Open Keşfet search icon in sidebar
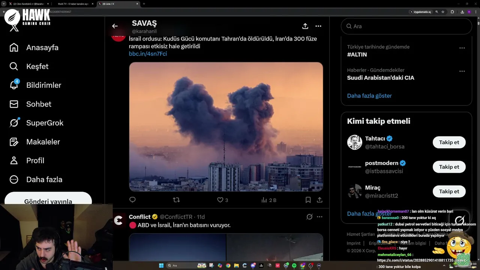The width and height of the screenshot is (480, 270). 14,66
